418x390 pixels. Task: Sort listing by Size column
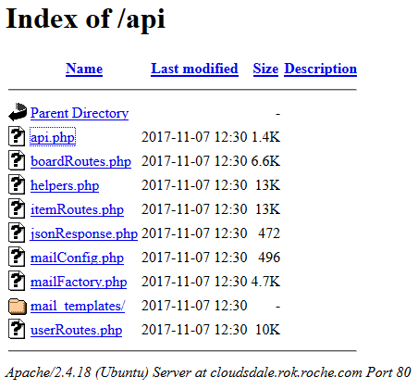click(x=265, y=69)
